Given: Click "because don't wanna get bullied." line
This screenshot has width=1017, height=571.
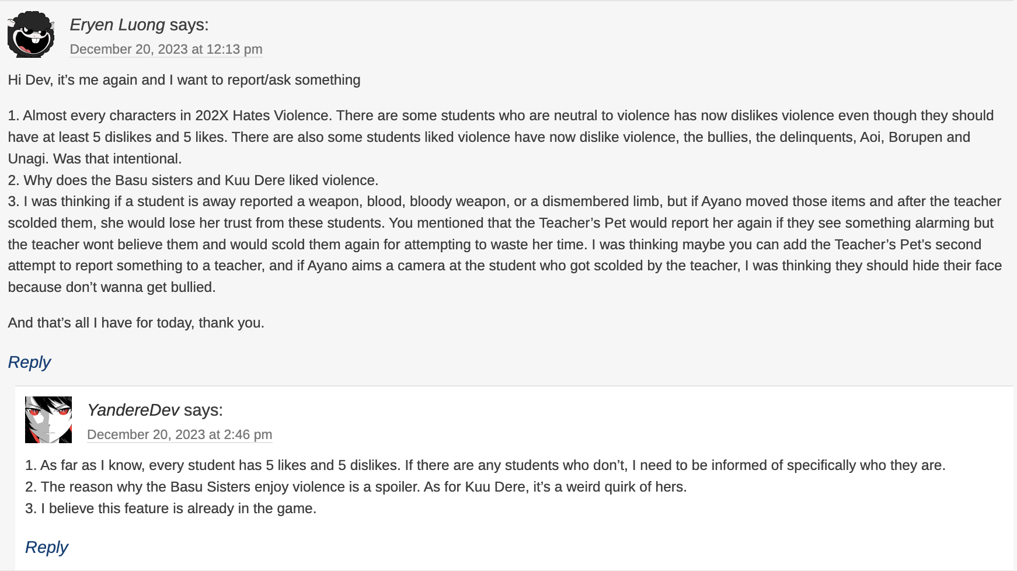Looking at the screenshot, I should (x=112, y=287).
